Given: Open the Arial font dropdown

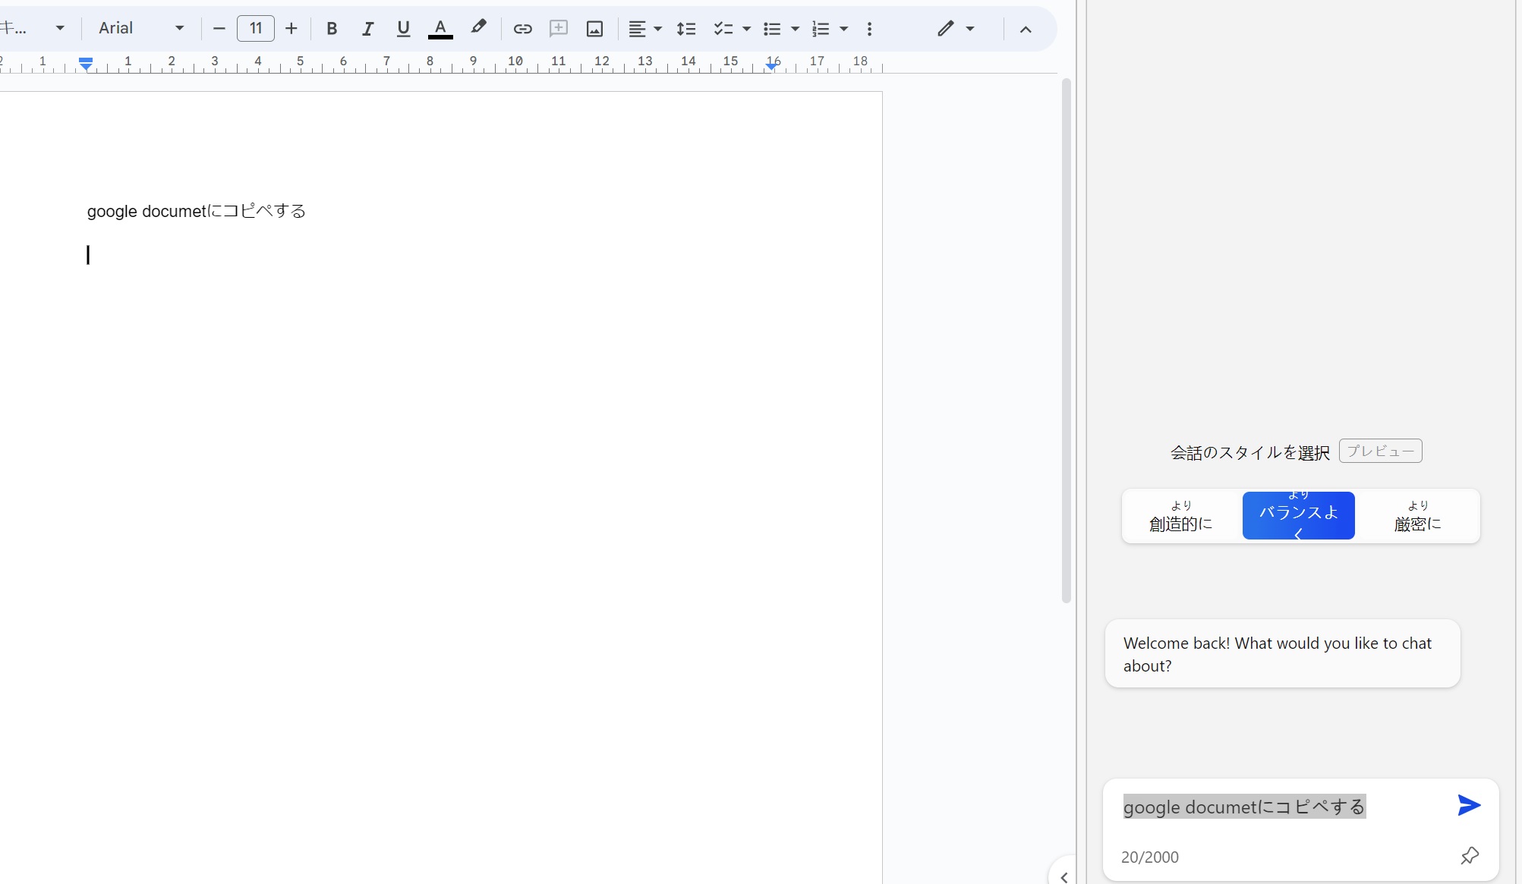Looking at the screenshot, I should point(141,29).
